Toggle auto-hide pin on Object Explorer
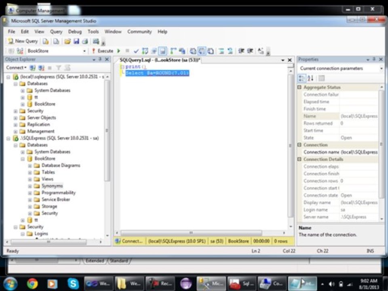 [100, 59]
